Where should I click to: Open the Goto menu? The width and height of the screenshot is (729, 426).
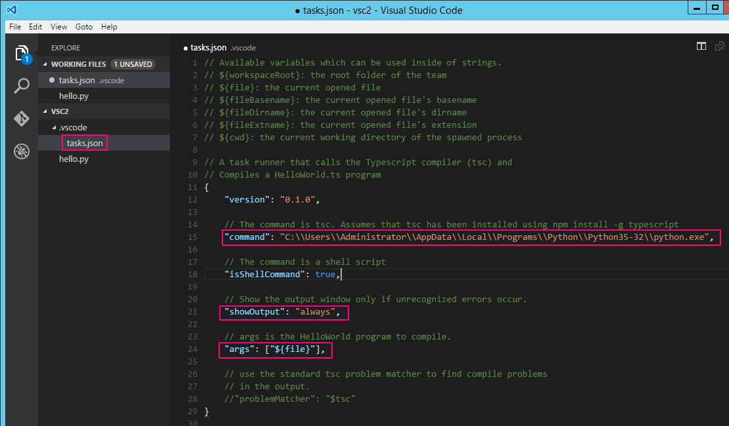(x=84, y=26)
